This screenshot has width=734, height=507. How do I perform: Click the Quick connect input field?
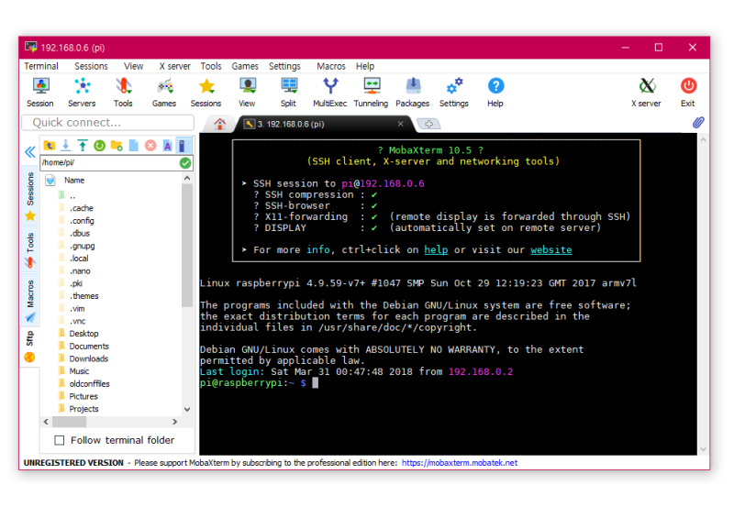pos(108,123)
